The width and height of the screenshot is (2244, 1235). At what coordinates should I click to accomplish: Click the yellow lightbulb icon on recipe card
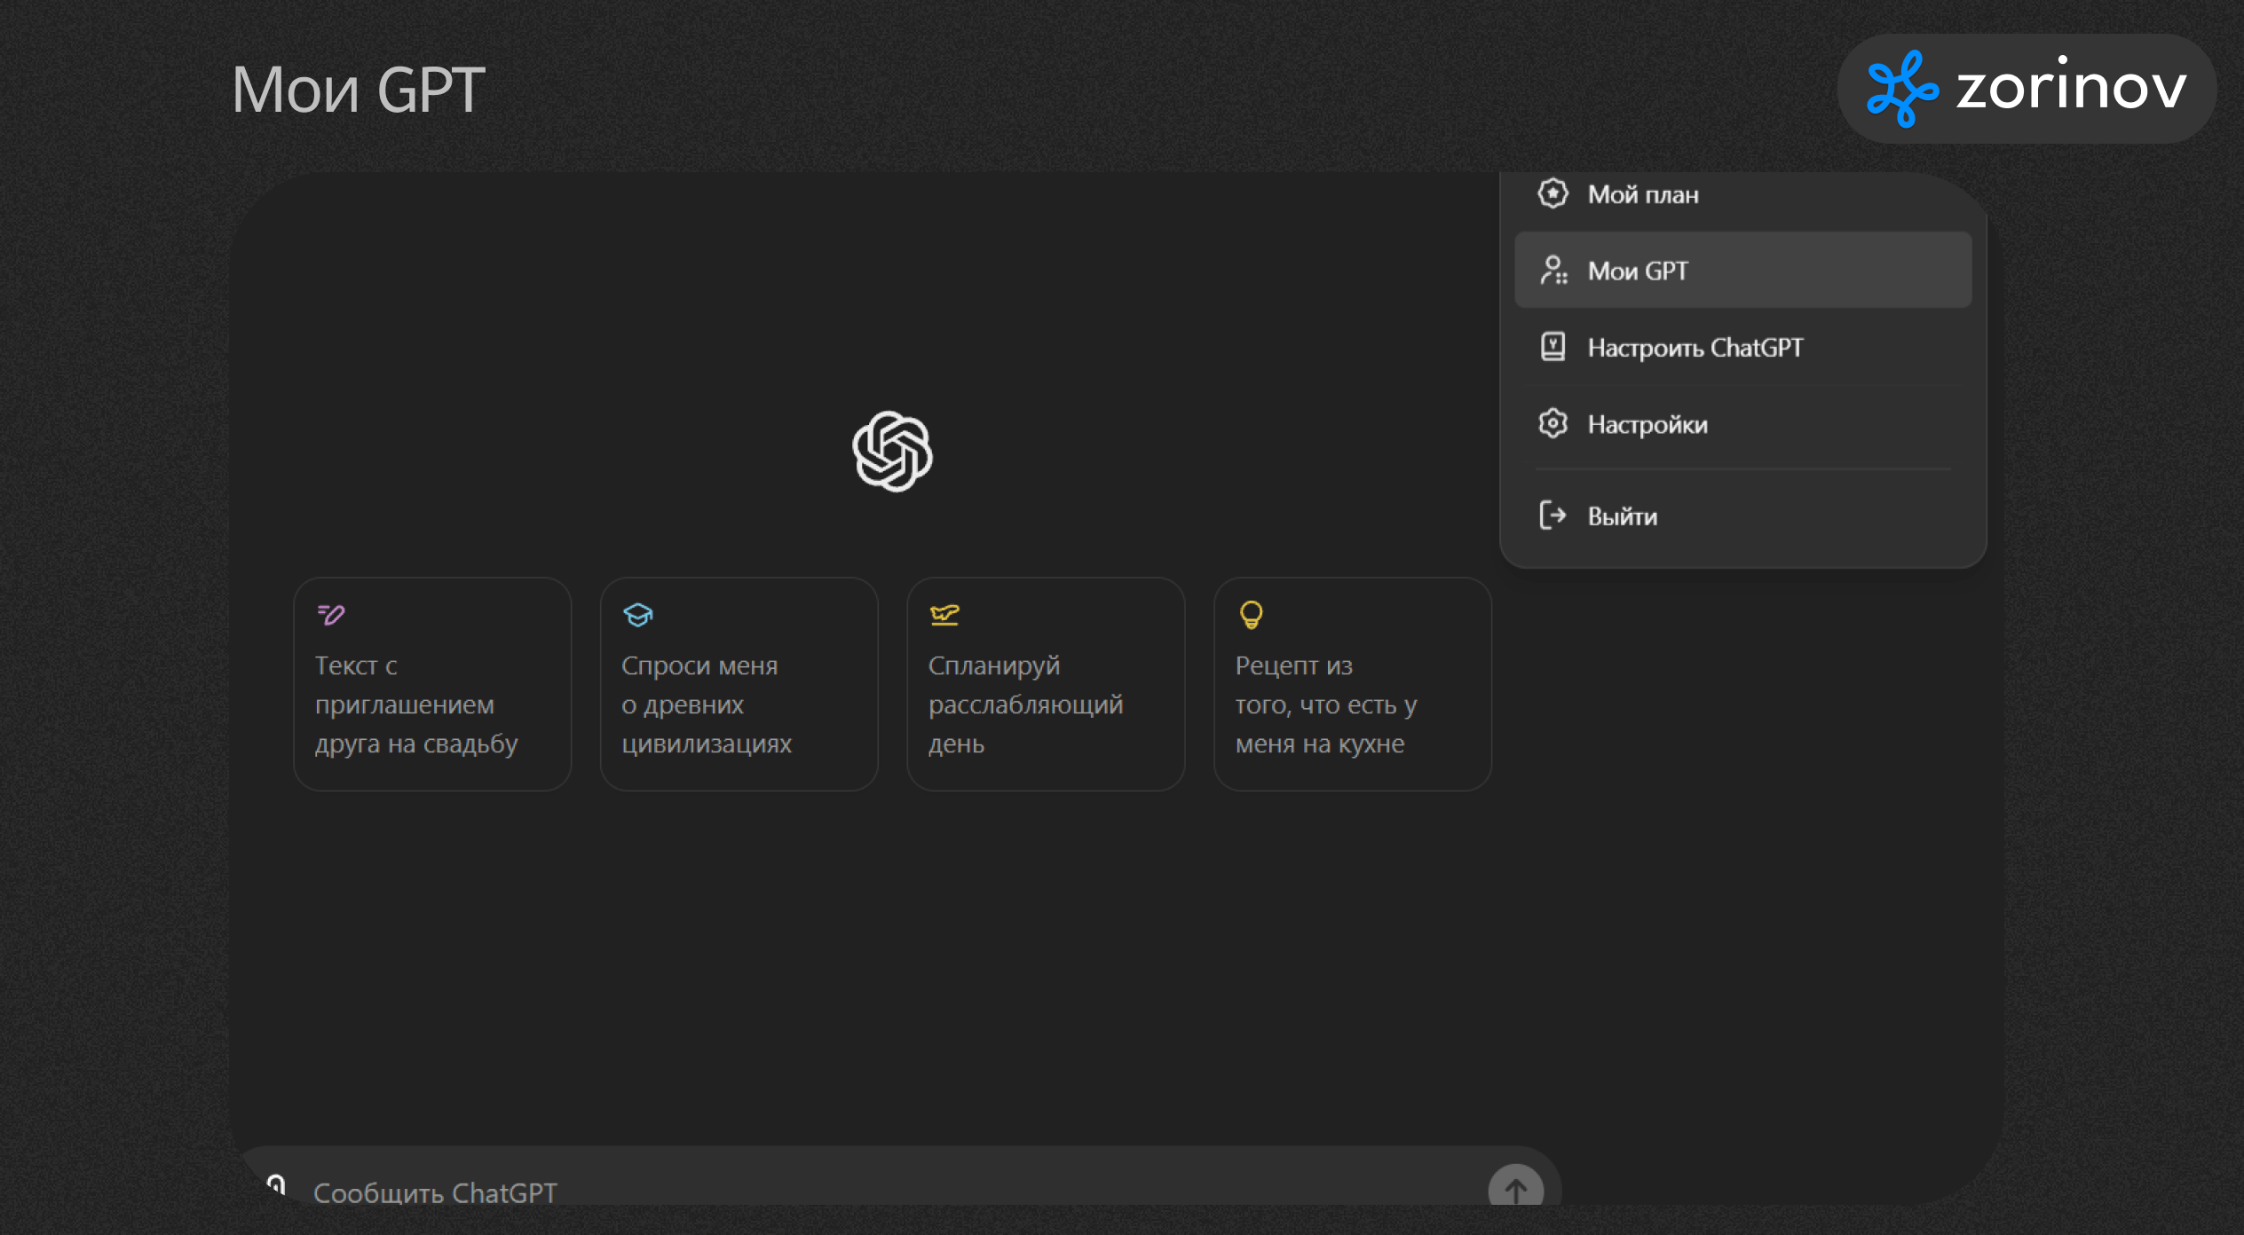(x=1251, y=614)
